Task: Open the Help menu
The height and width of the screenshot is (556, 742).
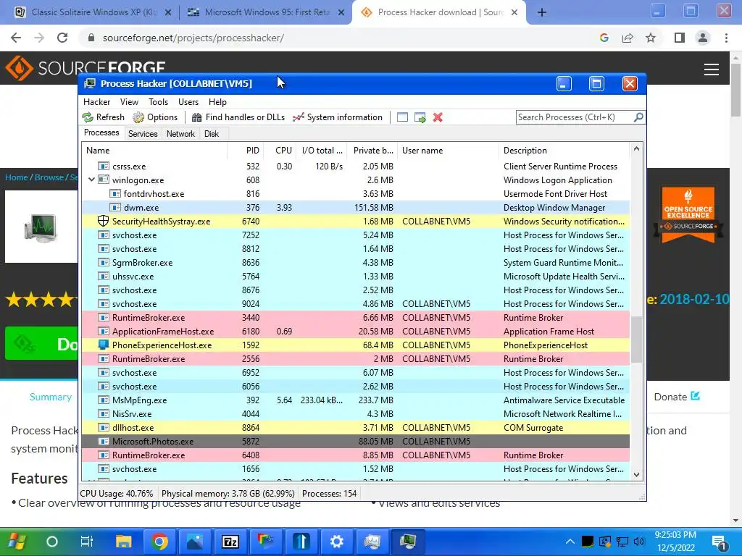Action: click(x=217, y=102)
